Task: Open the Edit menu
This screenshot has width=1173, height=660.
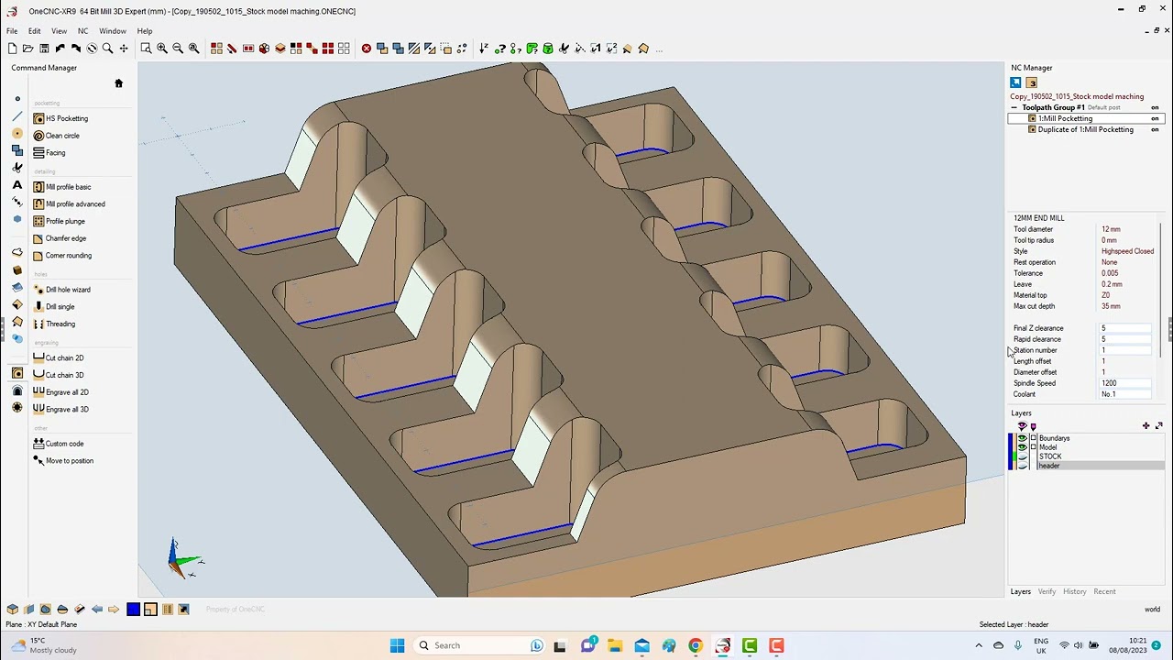Action: tap(34, 31)
